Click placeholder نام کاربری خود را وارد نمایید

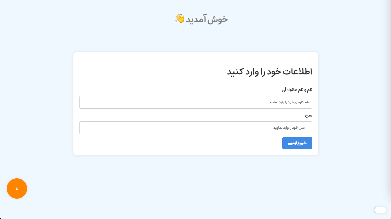[x=289, y=102]
